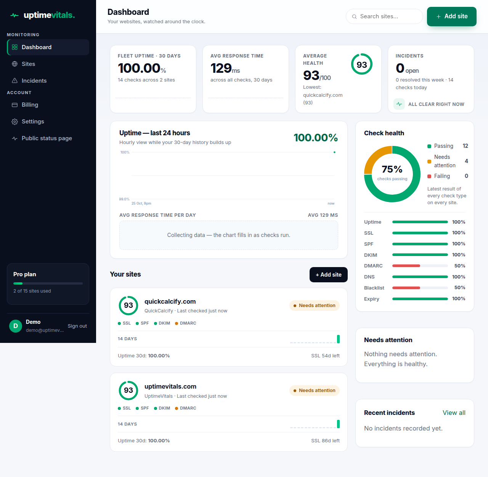The height and width of the screenshot is (477, 488).
Task: Click Sign out
Action: [77, 326]
